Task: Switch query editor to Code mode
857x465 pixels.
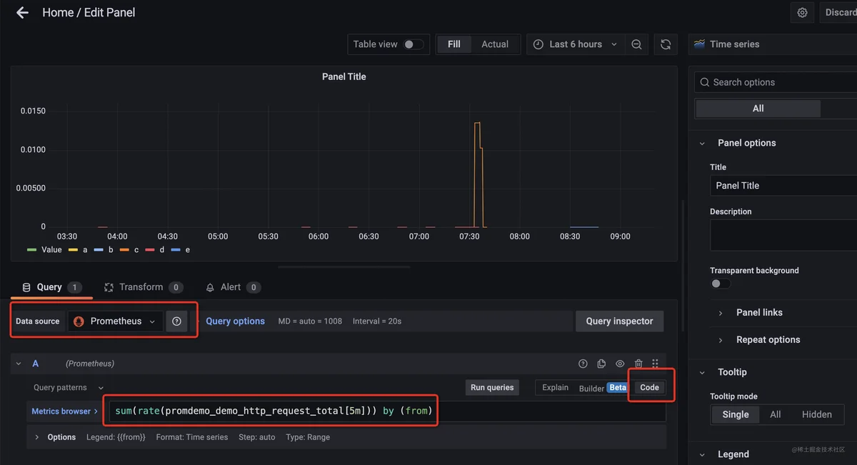Action: click(649, 387)
